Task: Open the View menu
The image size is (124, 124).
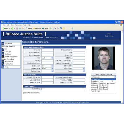Action: coord(12,25)
